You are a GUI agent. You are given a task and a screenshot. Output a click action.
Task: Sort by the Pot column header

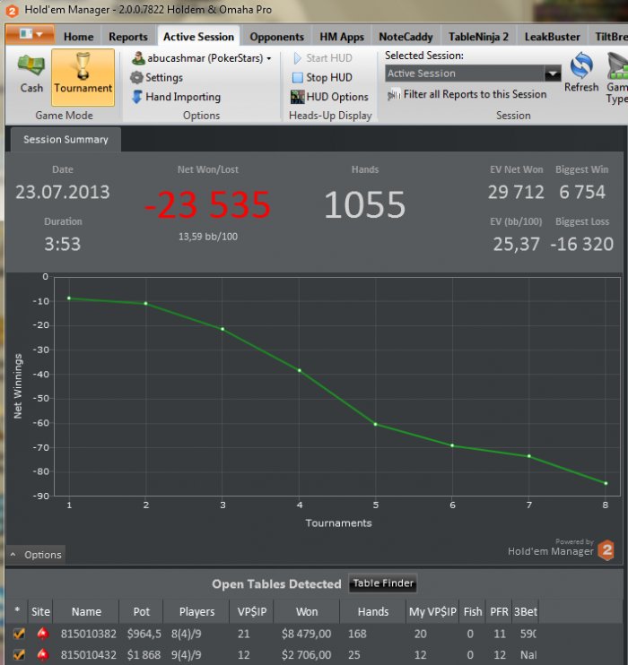coord(142,611)
